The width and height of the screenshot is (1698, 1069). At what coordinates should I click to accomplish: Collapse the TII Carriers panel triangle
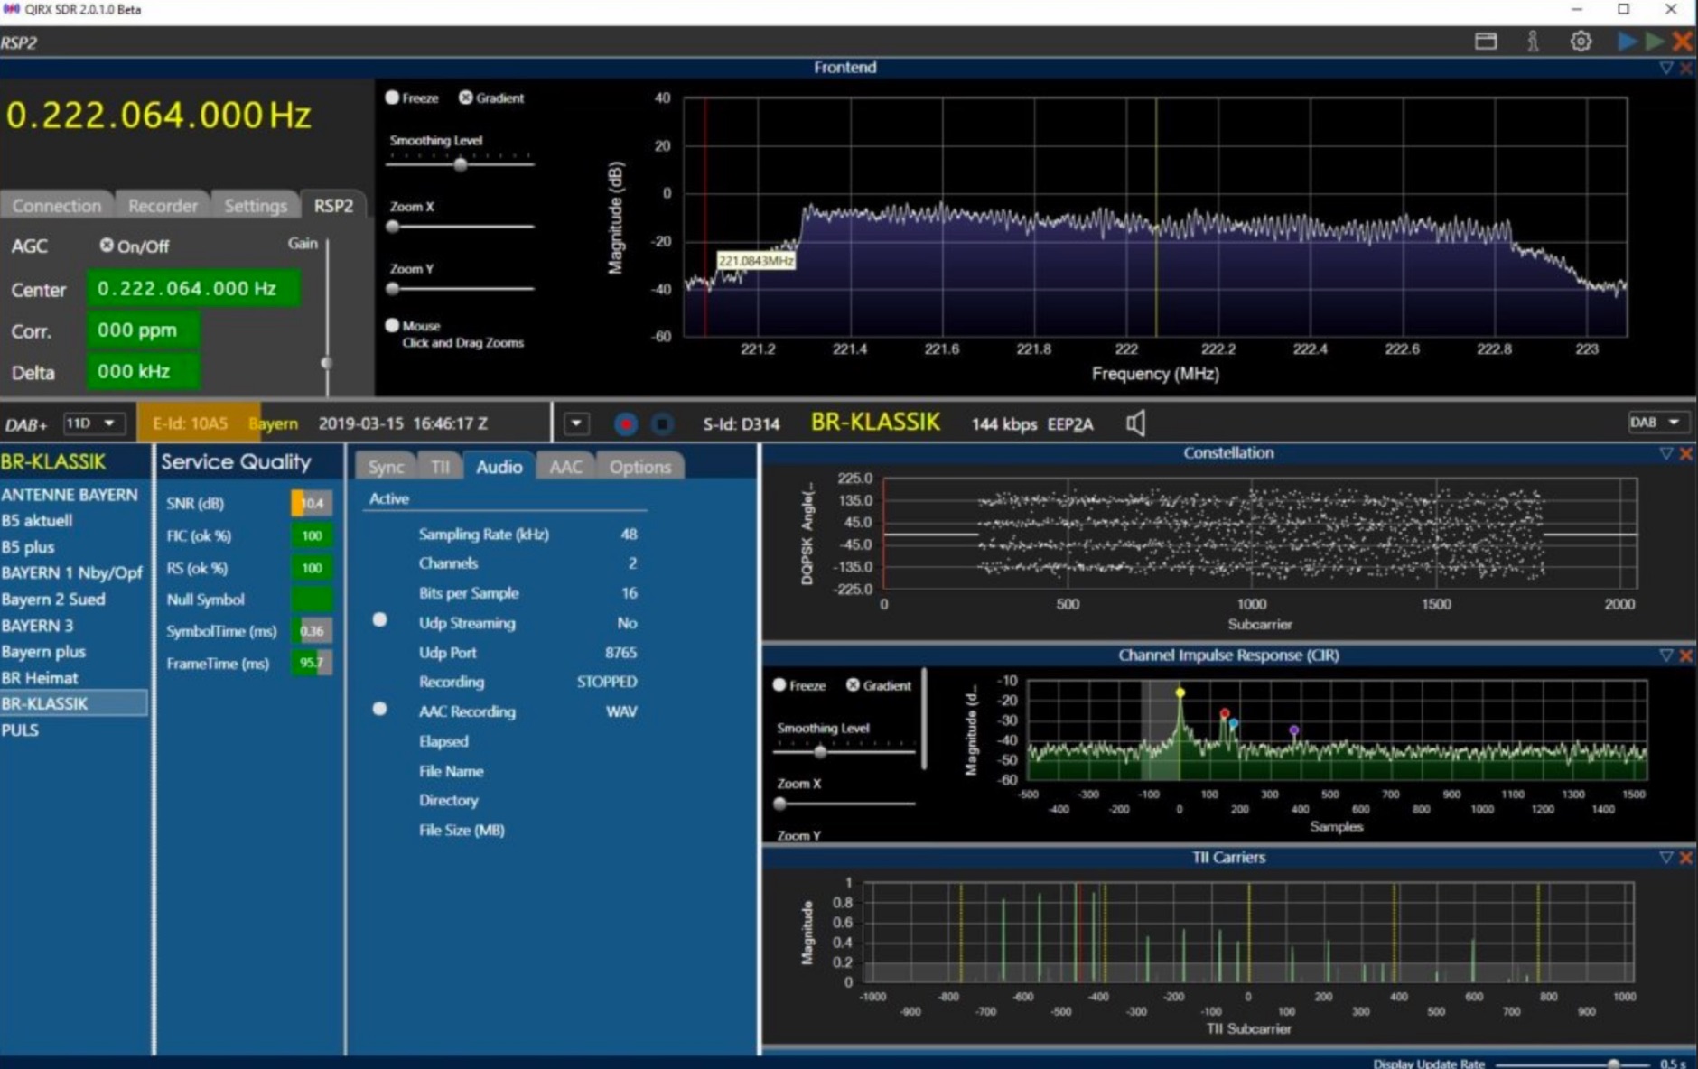click(x=1666, y=858)
